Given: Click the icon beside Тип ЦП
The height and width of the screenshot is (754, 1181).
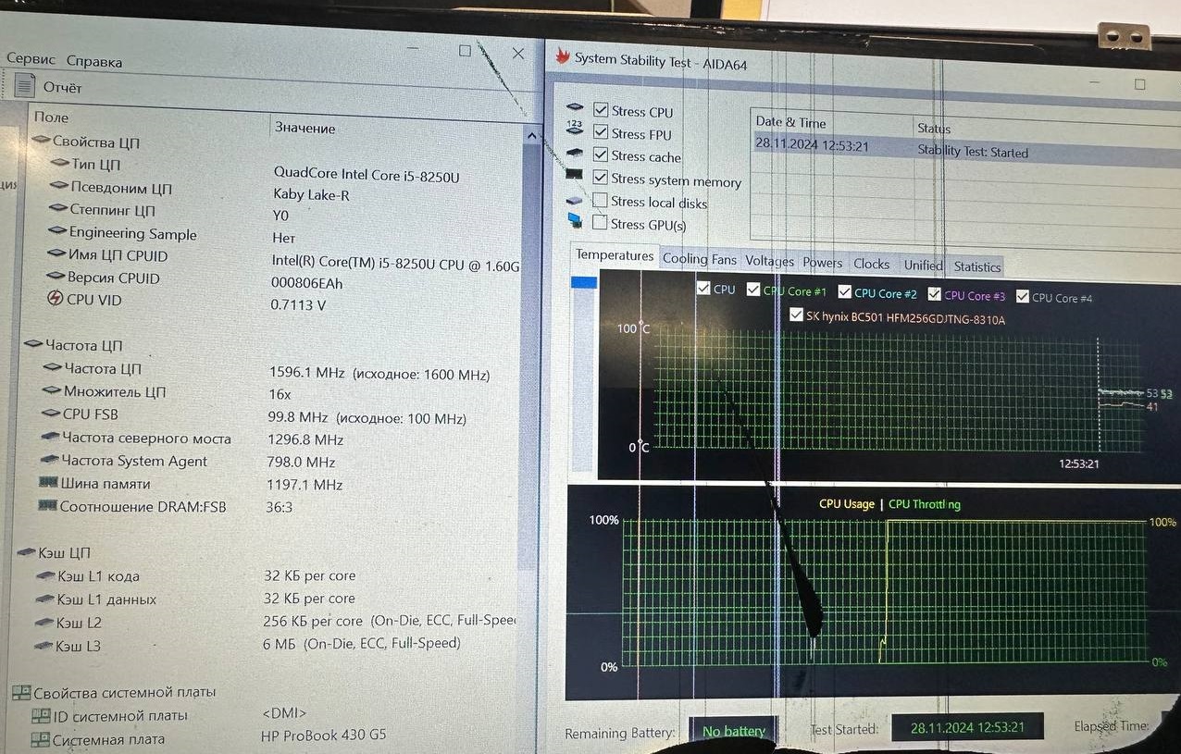Looking at the screenshot, I should coord(59,164).
